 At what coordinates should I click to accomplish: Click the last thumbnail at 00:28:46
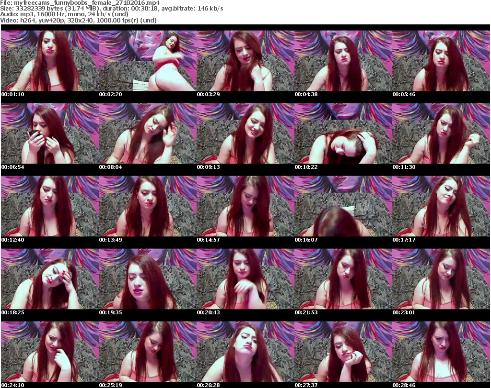[x=441, y=352]
